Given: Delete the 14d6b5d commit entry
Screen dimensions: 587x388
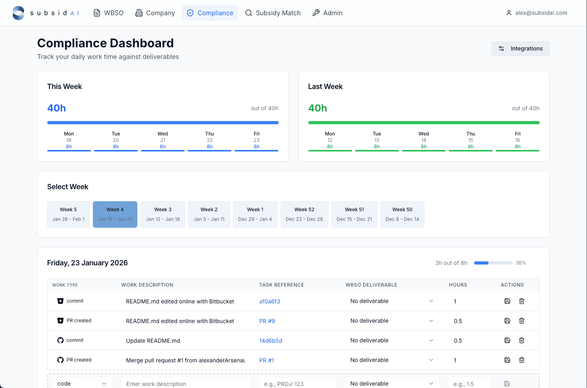Looking at the screenshot, I should [x=521, y=340].
